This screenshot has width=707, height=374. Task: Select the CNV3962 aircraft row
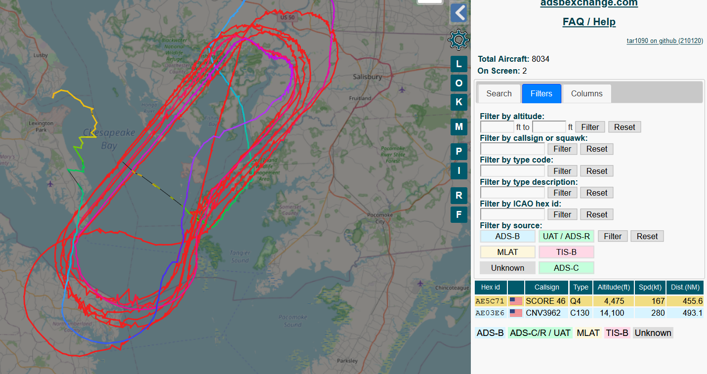[x=589, y=313]
